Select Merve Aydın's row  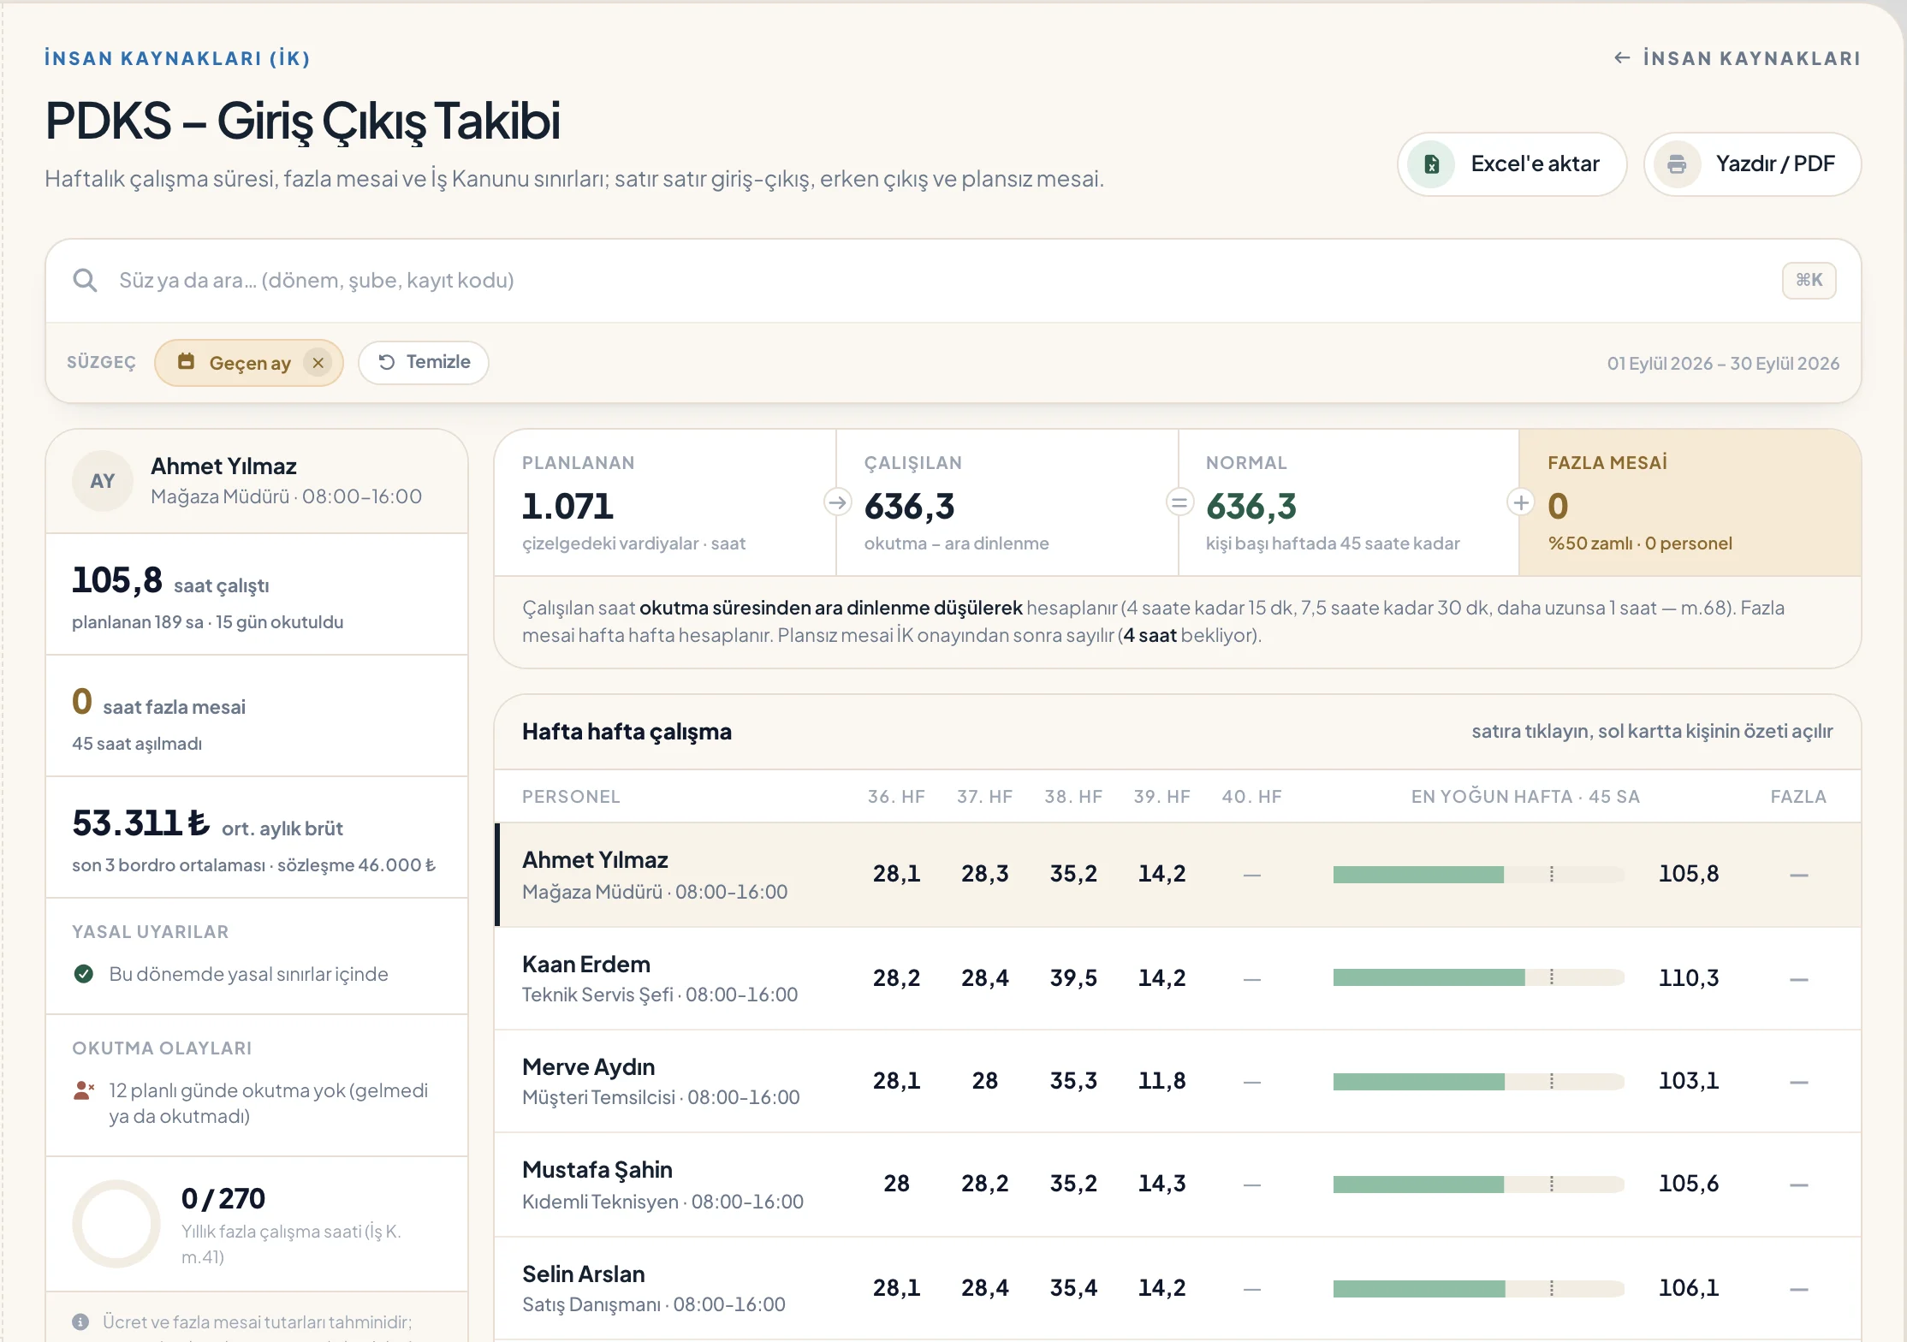[x=1178, y=1082]
